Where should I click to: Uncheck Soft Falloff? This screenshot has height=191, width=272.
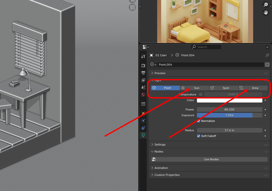tap(199, 136)
